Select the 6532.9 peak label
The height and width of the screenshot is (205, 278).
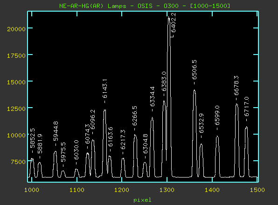coord(201,123)
